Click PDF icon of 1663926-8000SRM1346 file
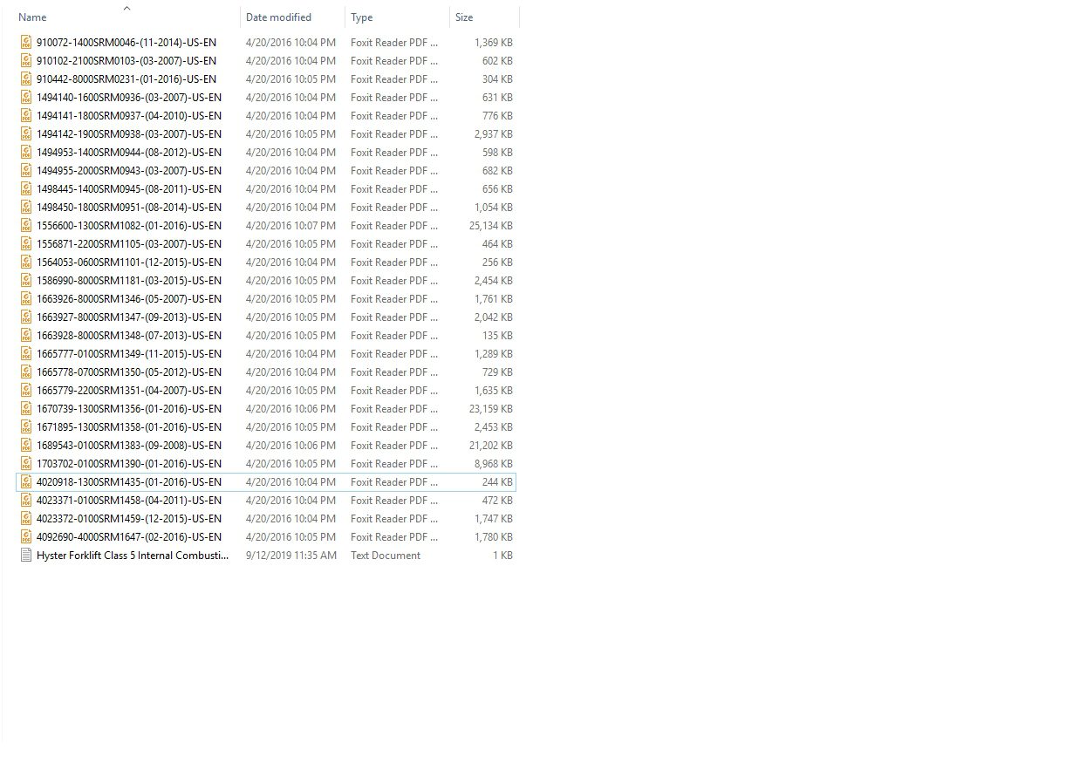The height and width of the screenshot is (757, 1066). pyautogui.click(x=26, y=298)
